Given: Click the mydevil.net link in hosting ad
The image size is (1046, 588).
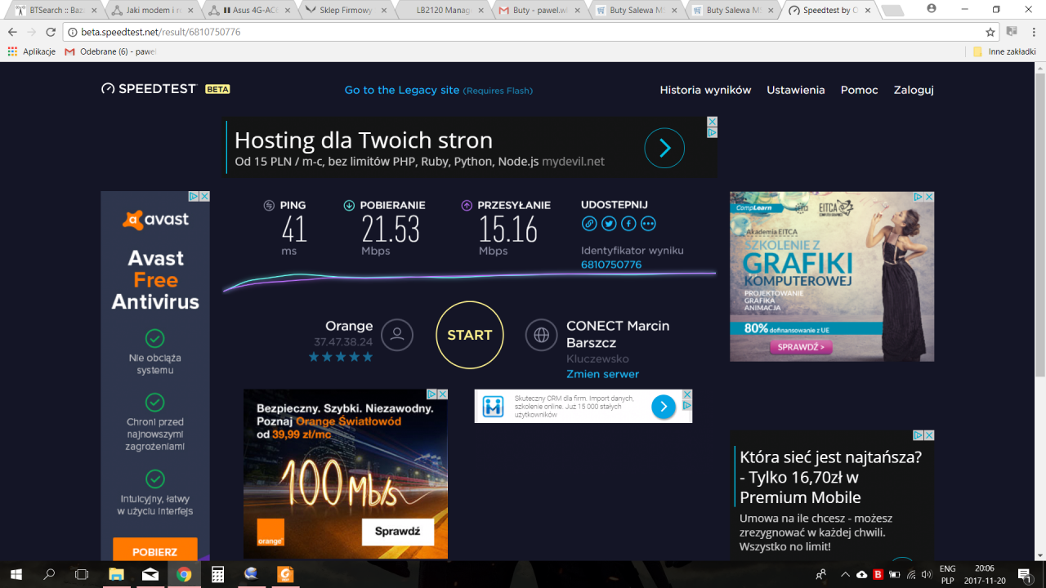Looking at the screenshot, I should coord(573,162).
